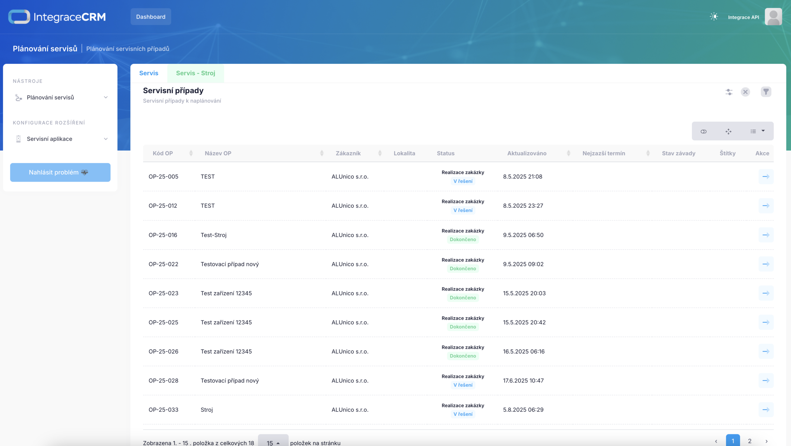791x446 pixels.
Task: Go to pagination page 2
Action: pos(750,441)
